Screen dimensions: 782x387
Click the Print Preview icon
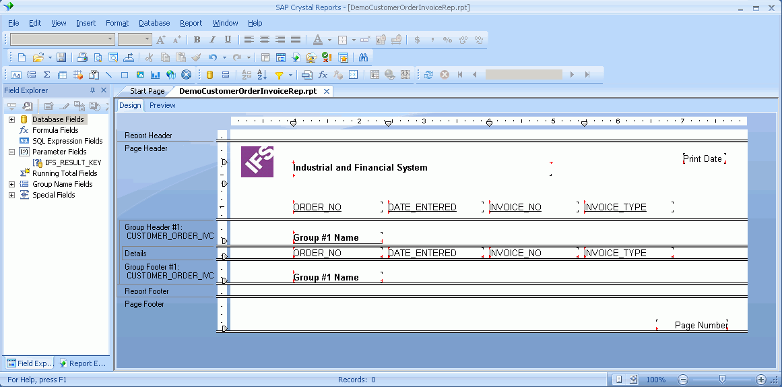[x=98, y=57]
